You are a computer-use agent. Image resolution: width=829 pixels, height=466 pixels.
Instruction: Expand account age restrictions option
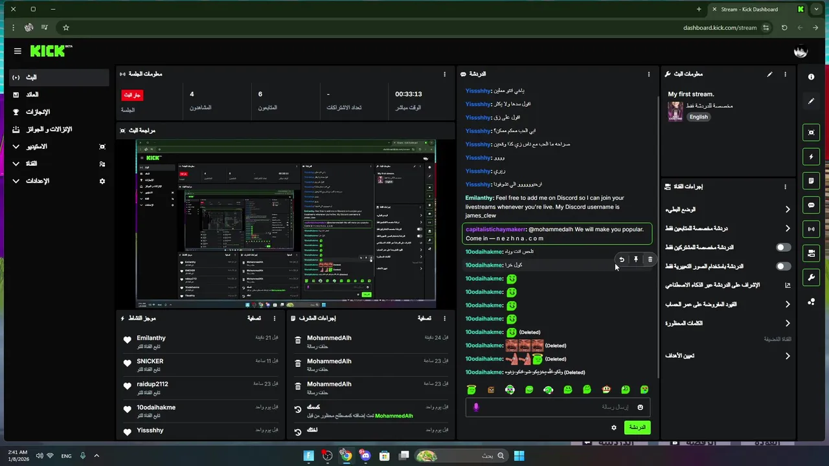click(788, 304)
